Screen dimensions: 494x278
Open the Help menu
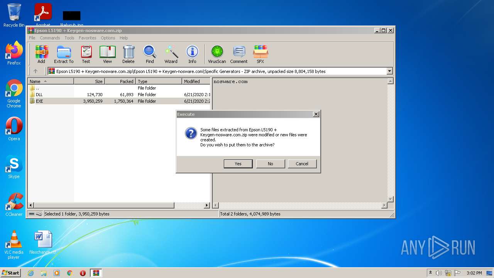(x=123, y=38)
